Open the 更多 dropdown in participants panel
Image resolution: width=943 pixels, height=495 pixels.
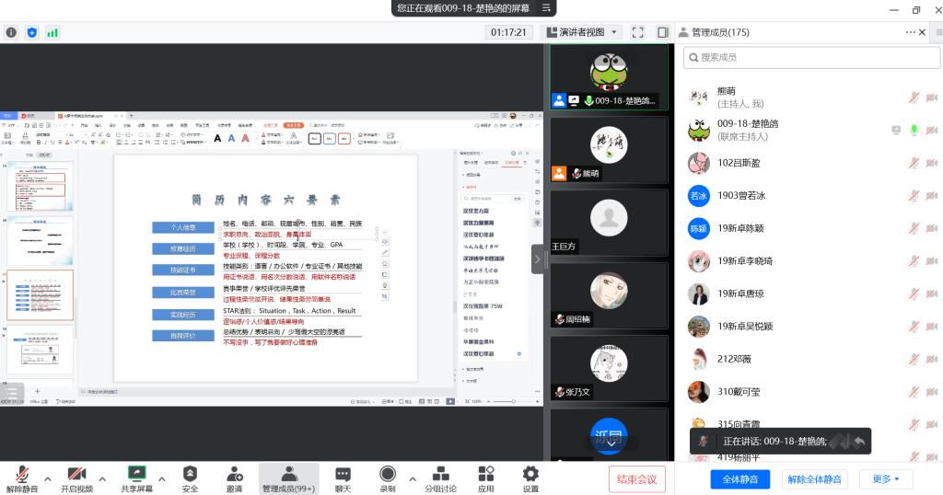(x=886, y=479)
